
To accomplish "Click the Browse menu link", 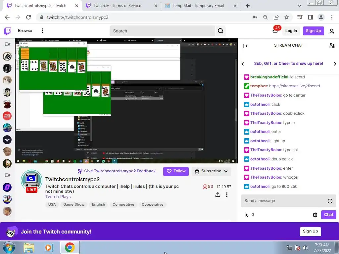I will [25, 31].
